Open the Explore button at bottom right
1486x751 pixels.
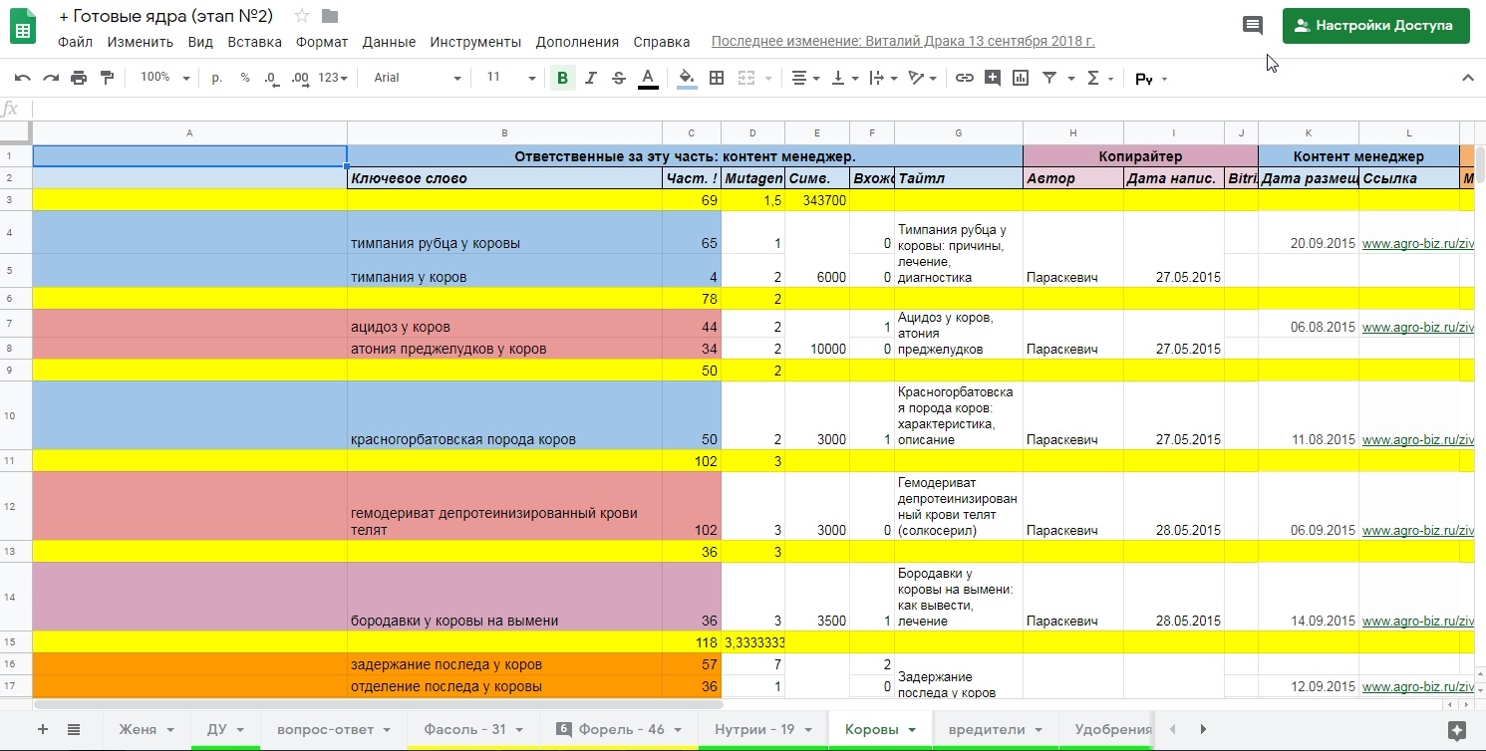1456,729
